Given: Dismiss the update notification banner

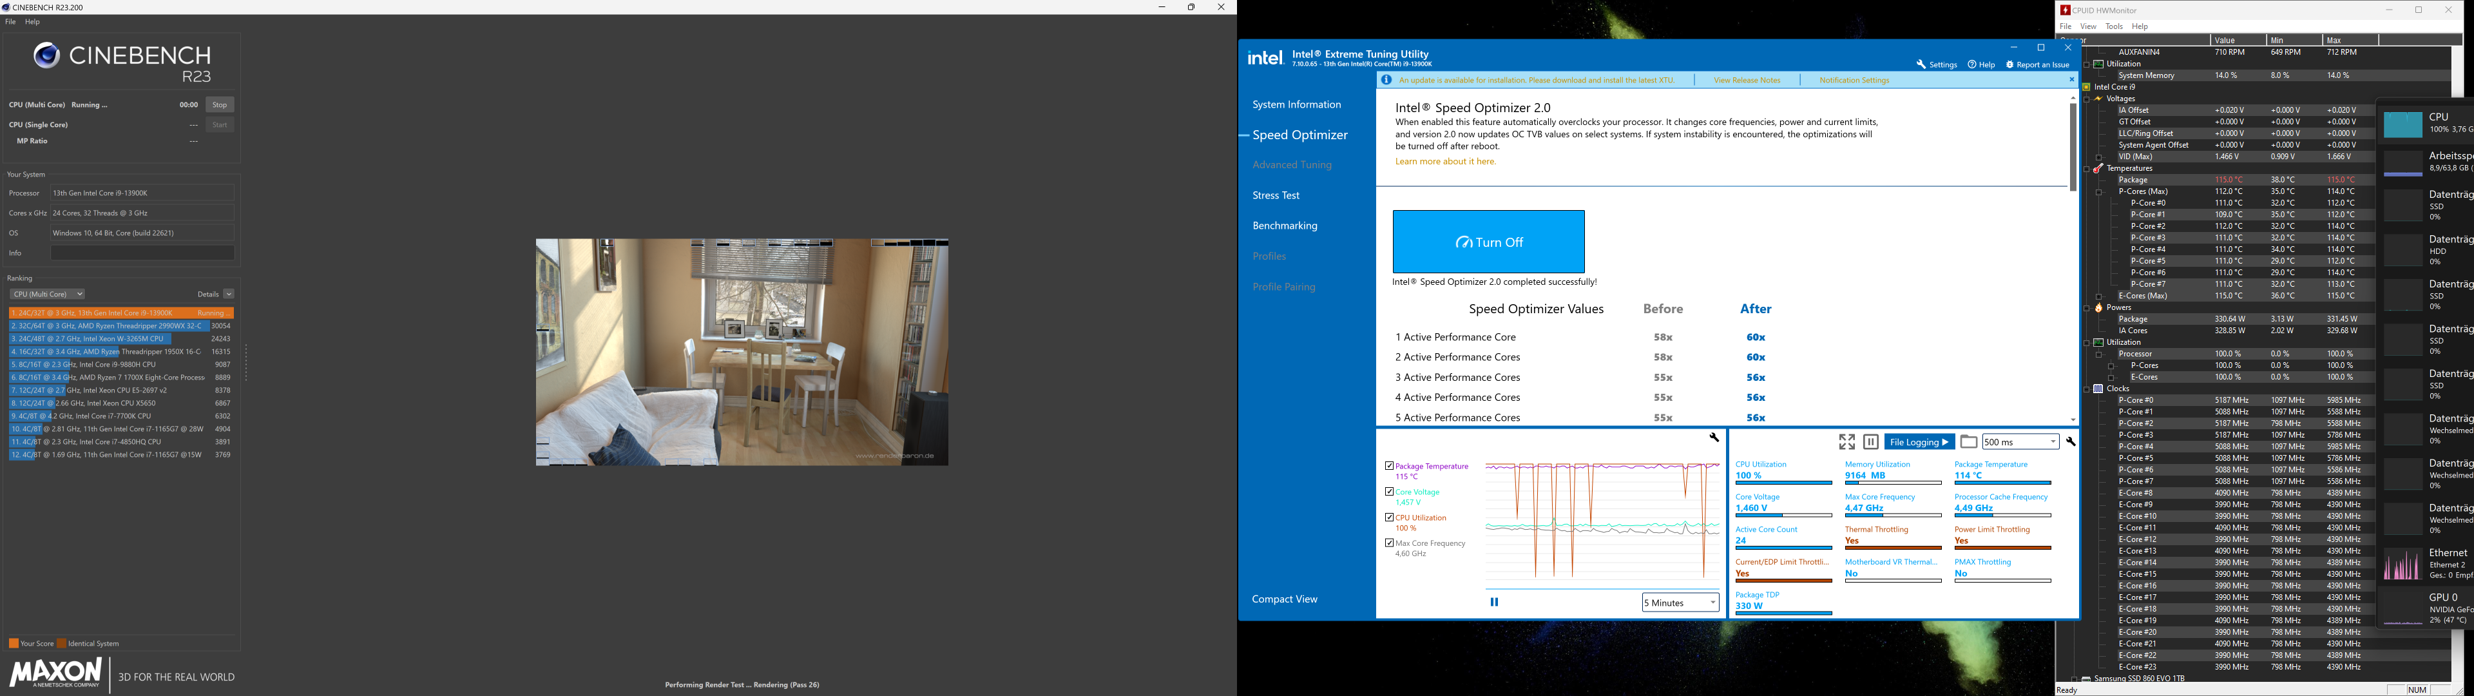Looking at the screenshot, I should click(2071, 80).
